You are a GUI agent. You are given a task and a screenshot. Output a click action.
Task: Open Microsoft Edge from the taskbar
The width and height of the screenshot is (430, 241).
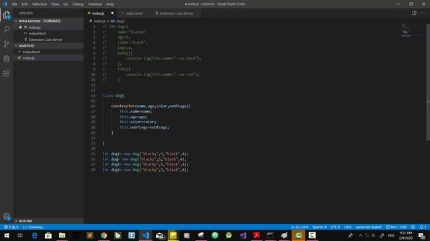click(x=34, y=235)
